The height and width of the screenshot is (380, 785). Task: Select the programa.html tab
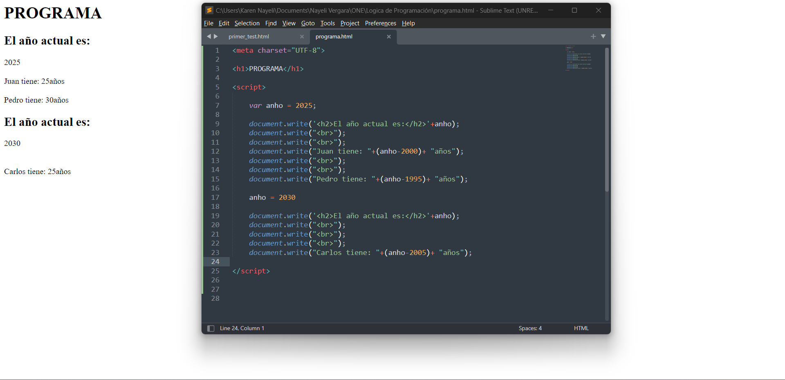334,36
